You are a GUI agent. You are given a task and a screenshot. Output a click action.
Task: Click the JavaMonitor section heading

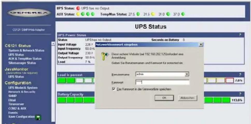[x=17, y=69]
